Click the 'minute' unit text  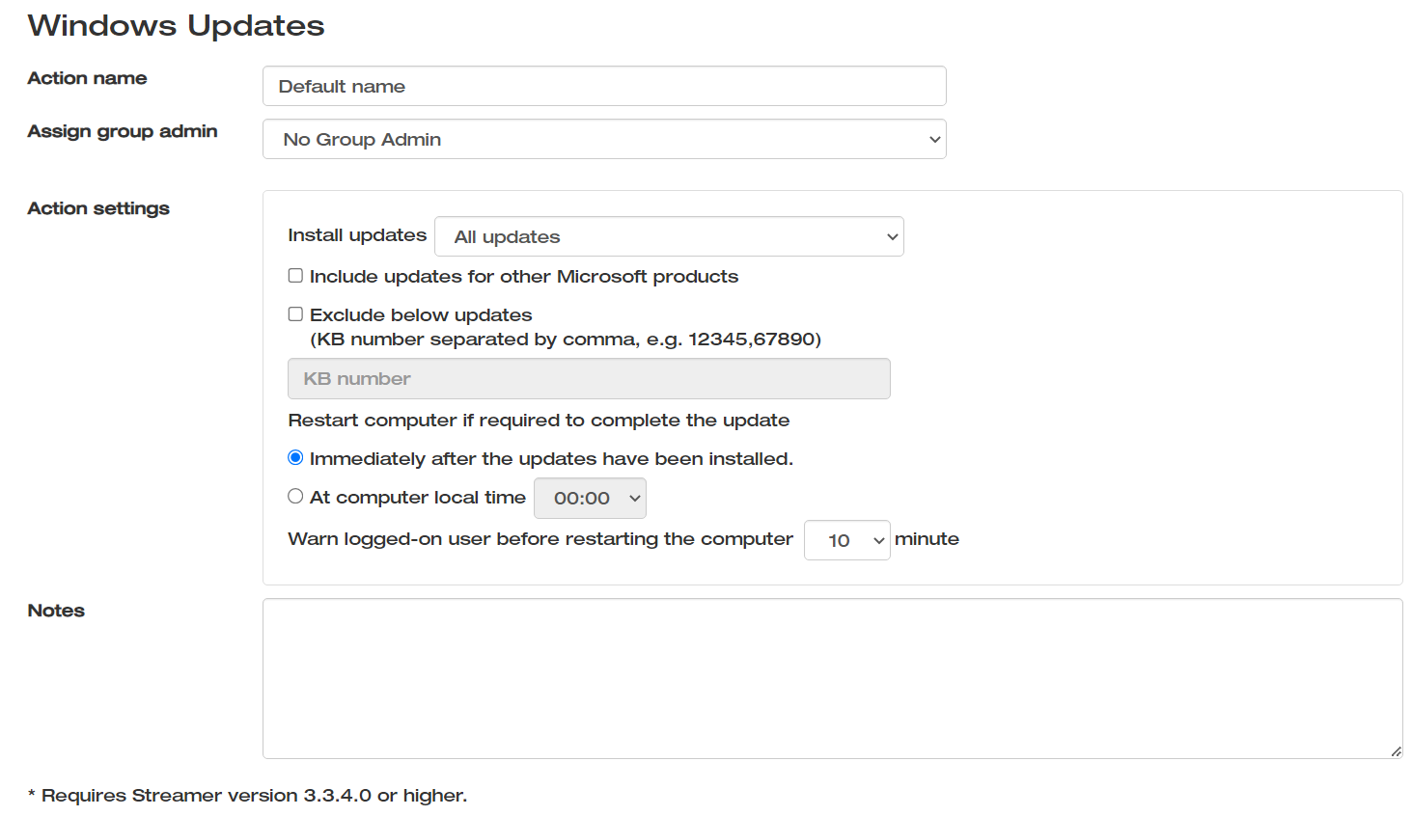[927, 539]
